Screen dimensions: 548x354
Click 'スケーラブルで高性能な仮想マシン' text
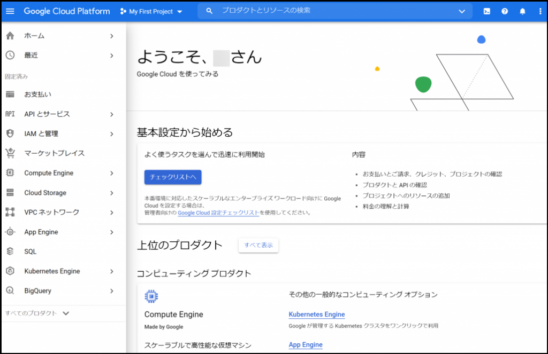coord(198,345)
